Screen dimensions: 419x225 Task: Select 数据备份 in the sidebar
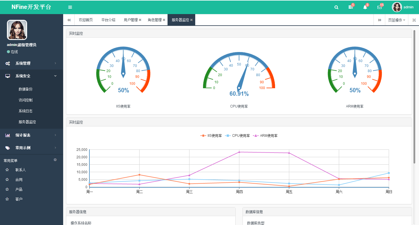25,89
